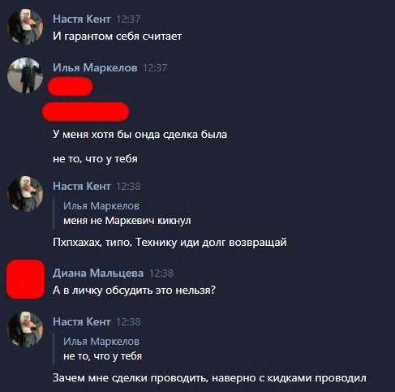Click the 12:37 timestamp beside Илья Маркелов
The width and height of the screenshot is (395, 392).
pyautogui.click(x=155, y=68)
